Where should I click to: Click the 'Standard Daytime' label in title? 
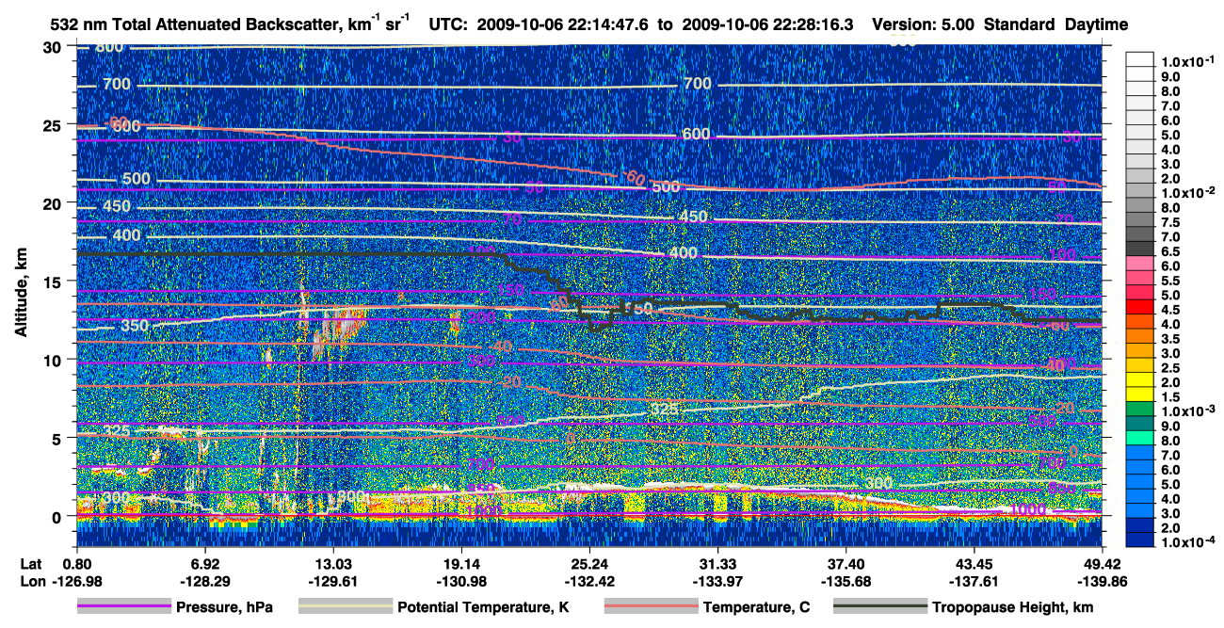click(1056, 24)
